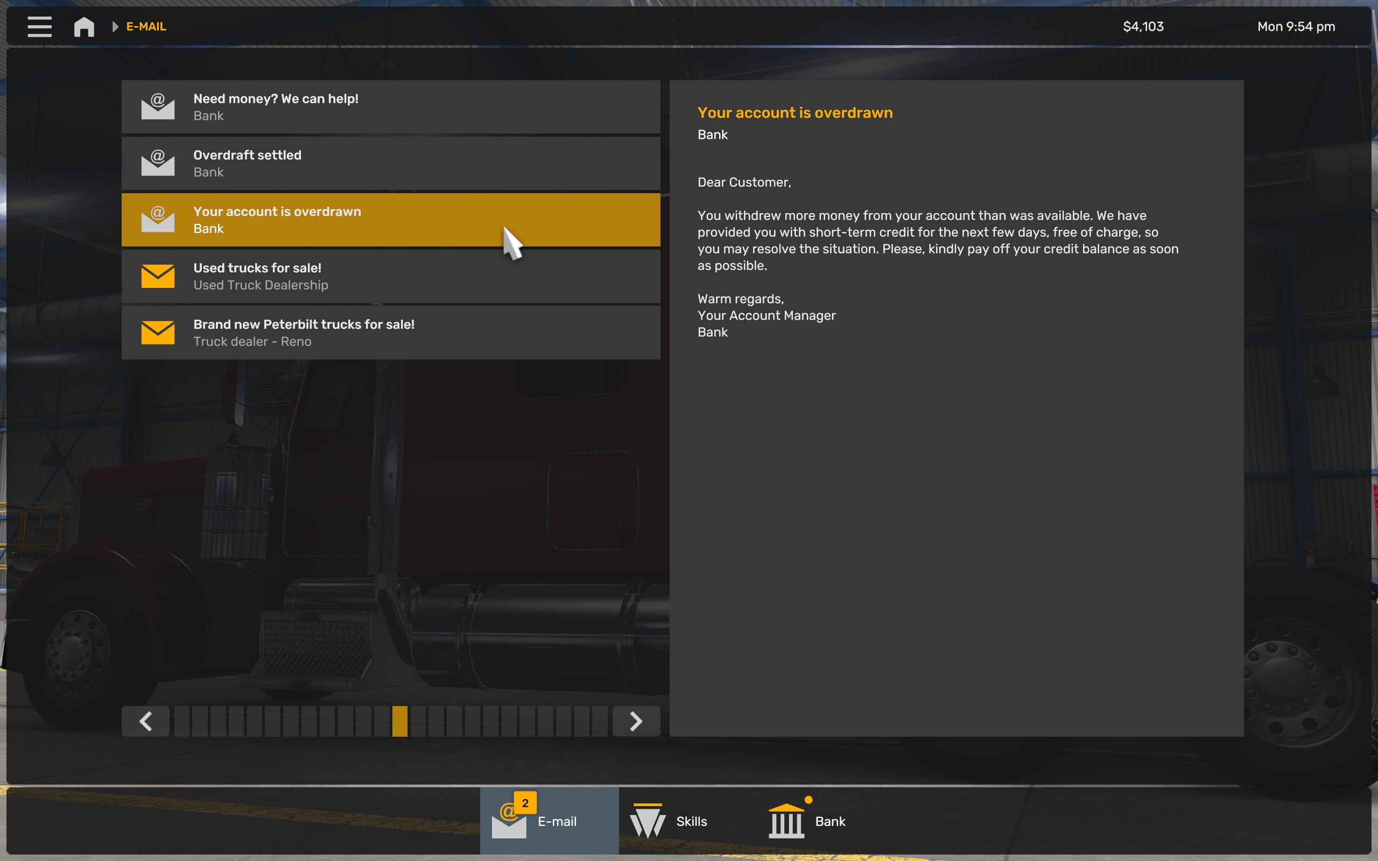This screenshot has height=861, width=1378.
Task: Open the hamburger main menu icon
Action: 39,26
